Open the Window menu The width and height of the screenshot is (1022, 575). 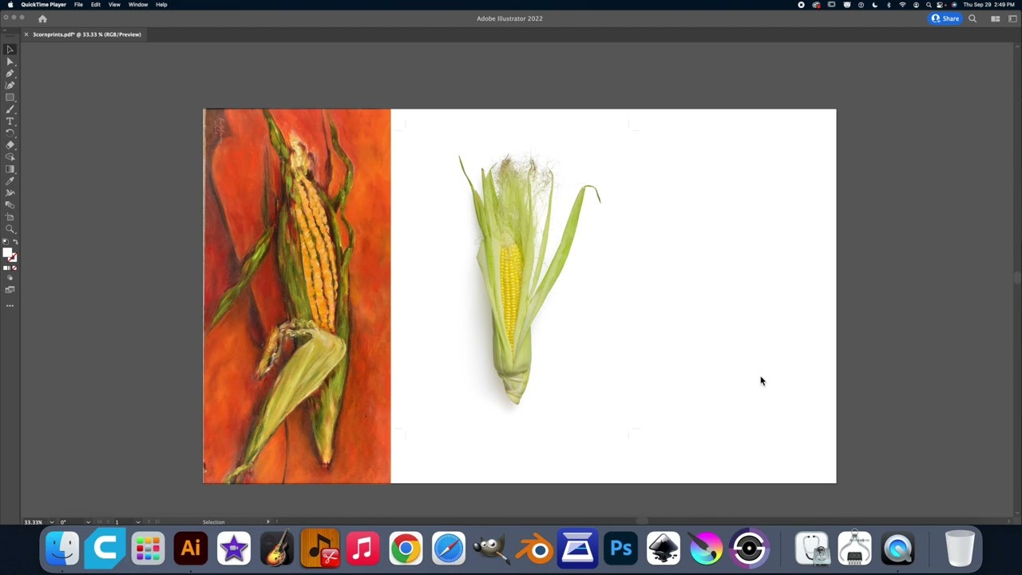[x=138, y=5]
